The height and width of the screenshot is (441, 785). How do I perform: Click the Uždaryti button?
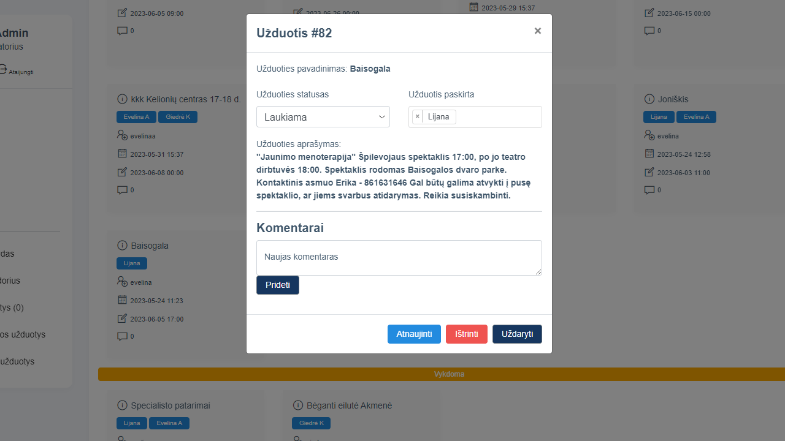[517, 334]
